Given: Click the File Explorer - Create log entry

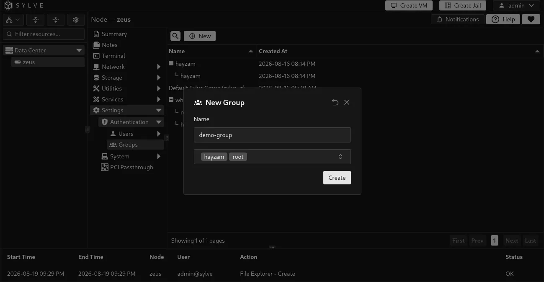Looking at the screenshot, I should click(267, 274).
